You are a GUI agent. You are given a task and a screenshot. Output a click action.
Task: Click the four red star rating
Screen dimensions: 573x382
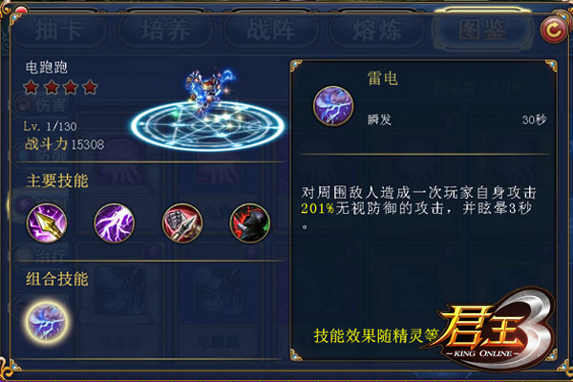point(60,88)
